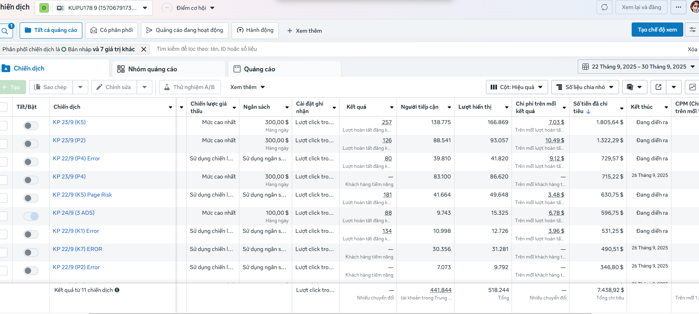Open the export options dropdown arrow

coord(674,87)
